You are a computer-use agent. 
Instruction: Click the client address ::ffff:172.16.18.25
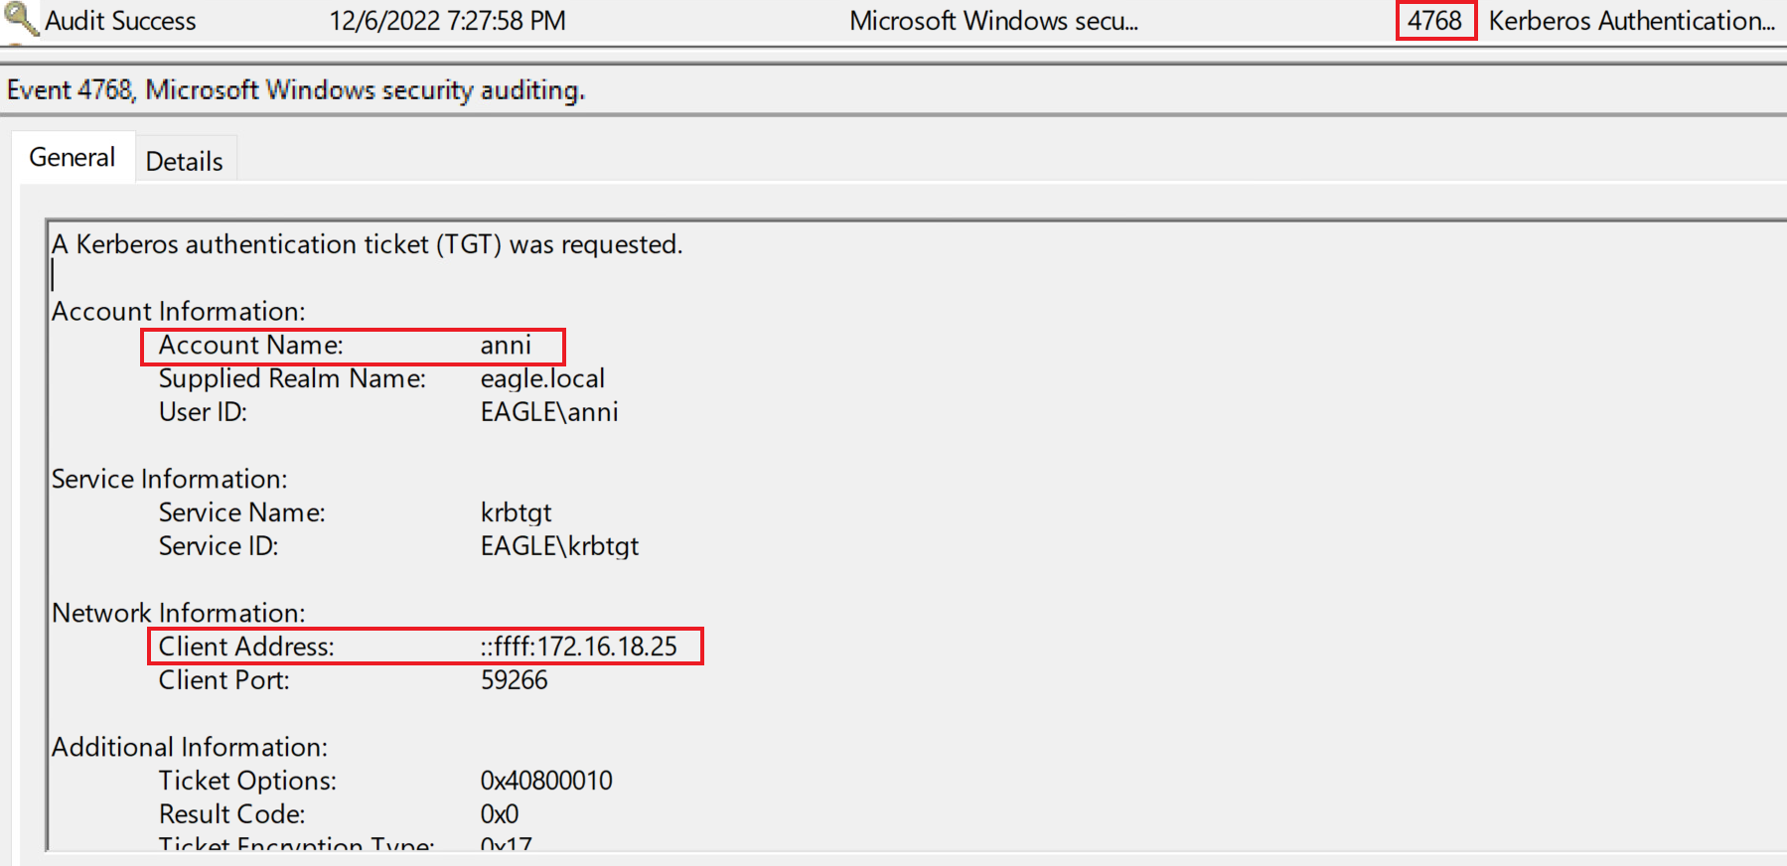(578, 647)
